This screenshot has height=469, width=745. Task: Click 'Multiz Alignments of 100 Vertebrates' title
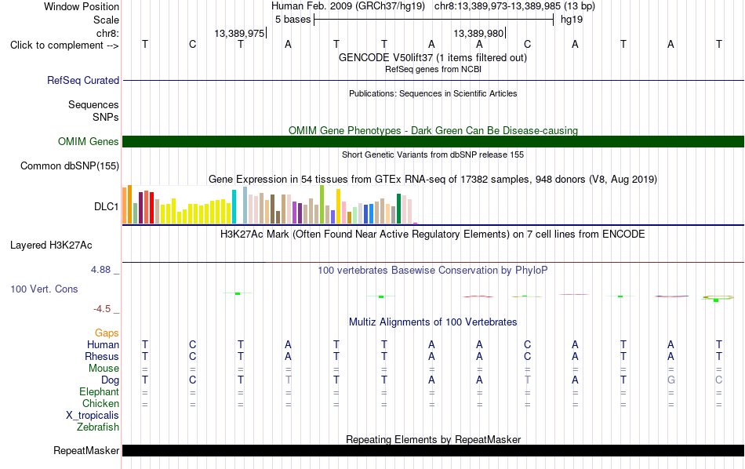tap(433, 322)
